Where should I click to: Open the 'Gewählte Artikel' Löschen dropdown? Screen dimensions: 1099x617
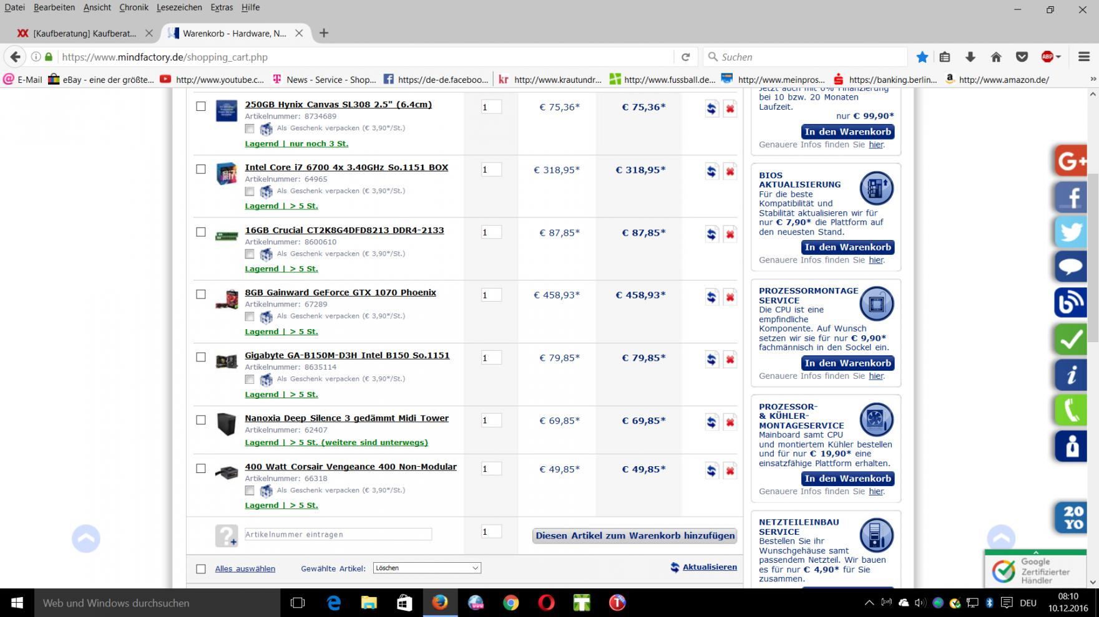tap(427, 568)
